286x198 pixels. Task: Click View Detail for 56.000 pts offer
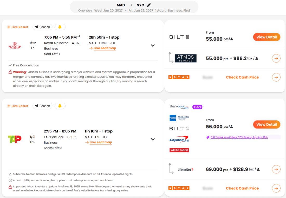266,125
